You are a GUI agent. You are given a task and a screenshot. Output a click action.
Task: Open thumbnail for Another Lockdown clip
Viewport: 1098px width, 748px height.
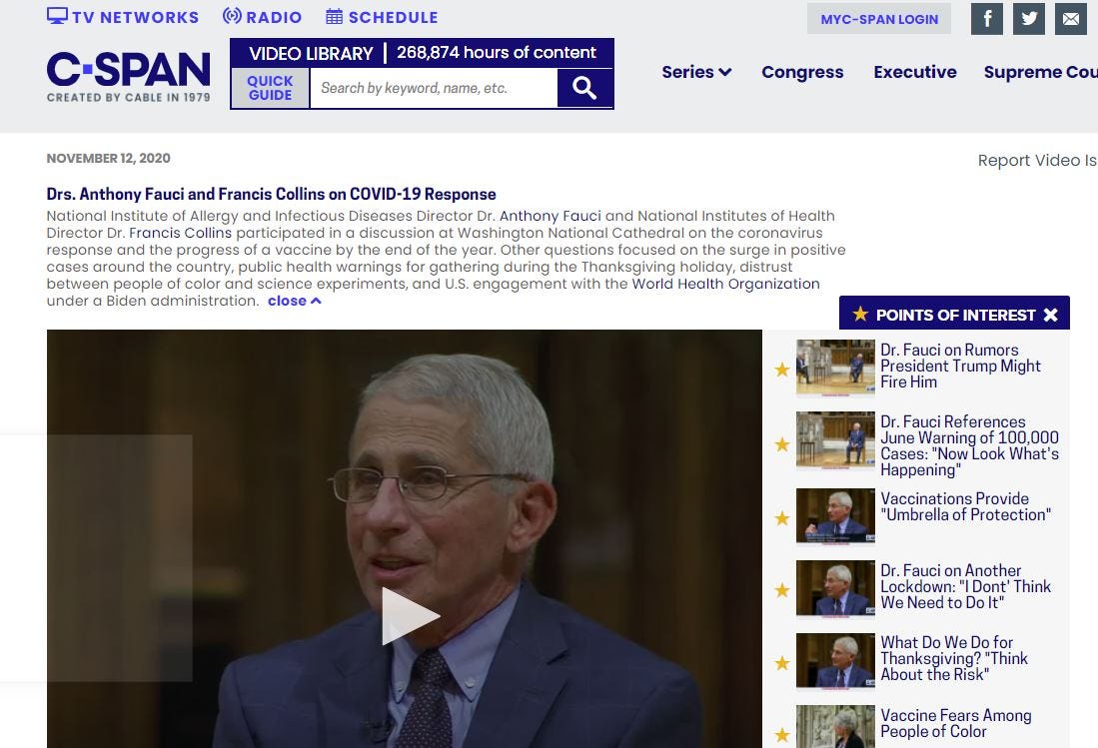(835, 589)
